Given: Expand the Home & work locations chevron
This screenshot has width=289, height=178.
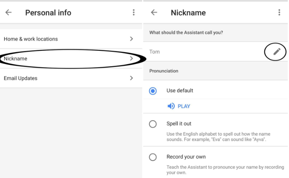Looking at the screenshot, I should pyautogui.click(x=131, y=39).
